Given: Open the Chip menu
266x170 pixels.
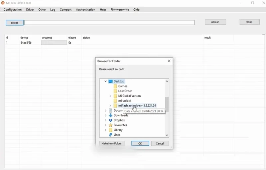Looking at the screenshot, I should coord(136,10).
